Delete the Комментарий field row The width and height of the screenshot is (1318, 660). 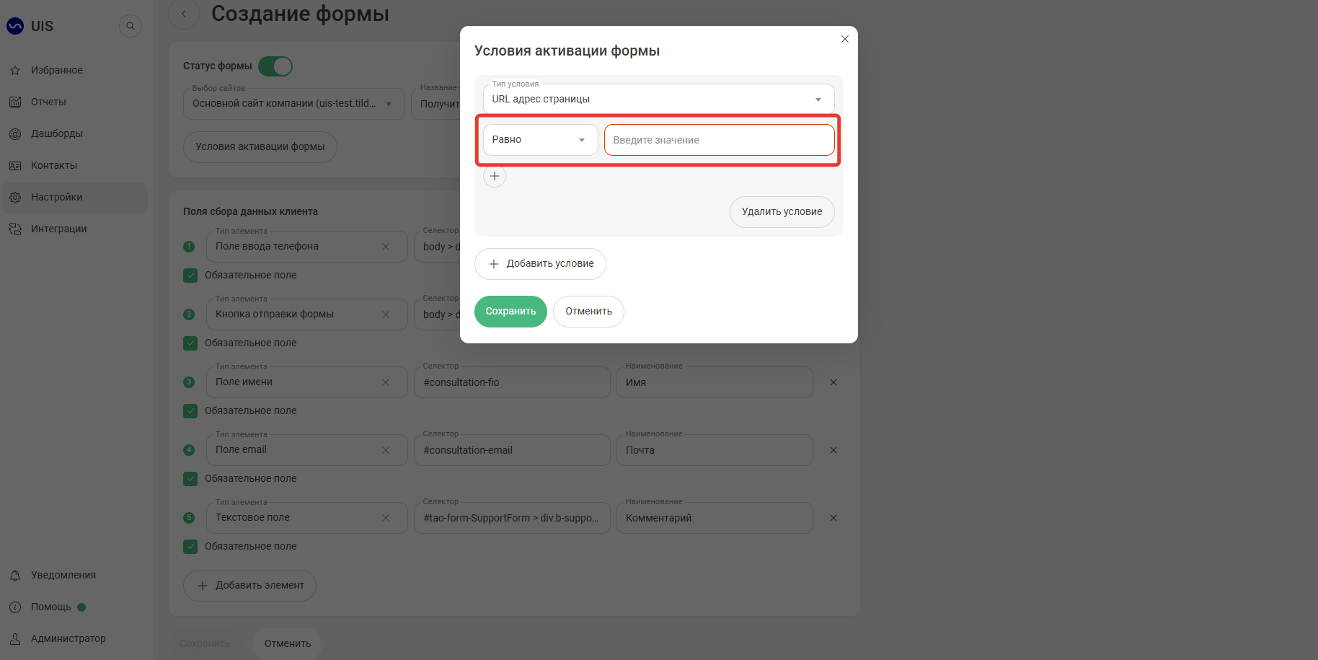833,518
